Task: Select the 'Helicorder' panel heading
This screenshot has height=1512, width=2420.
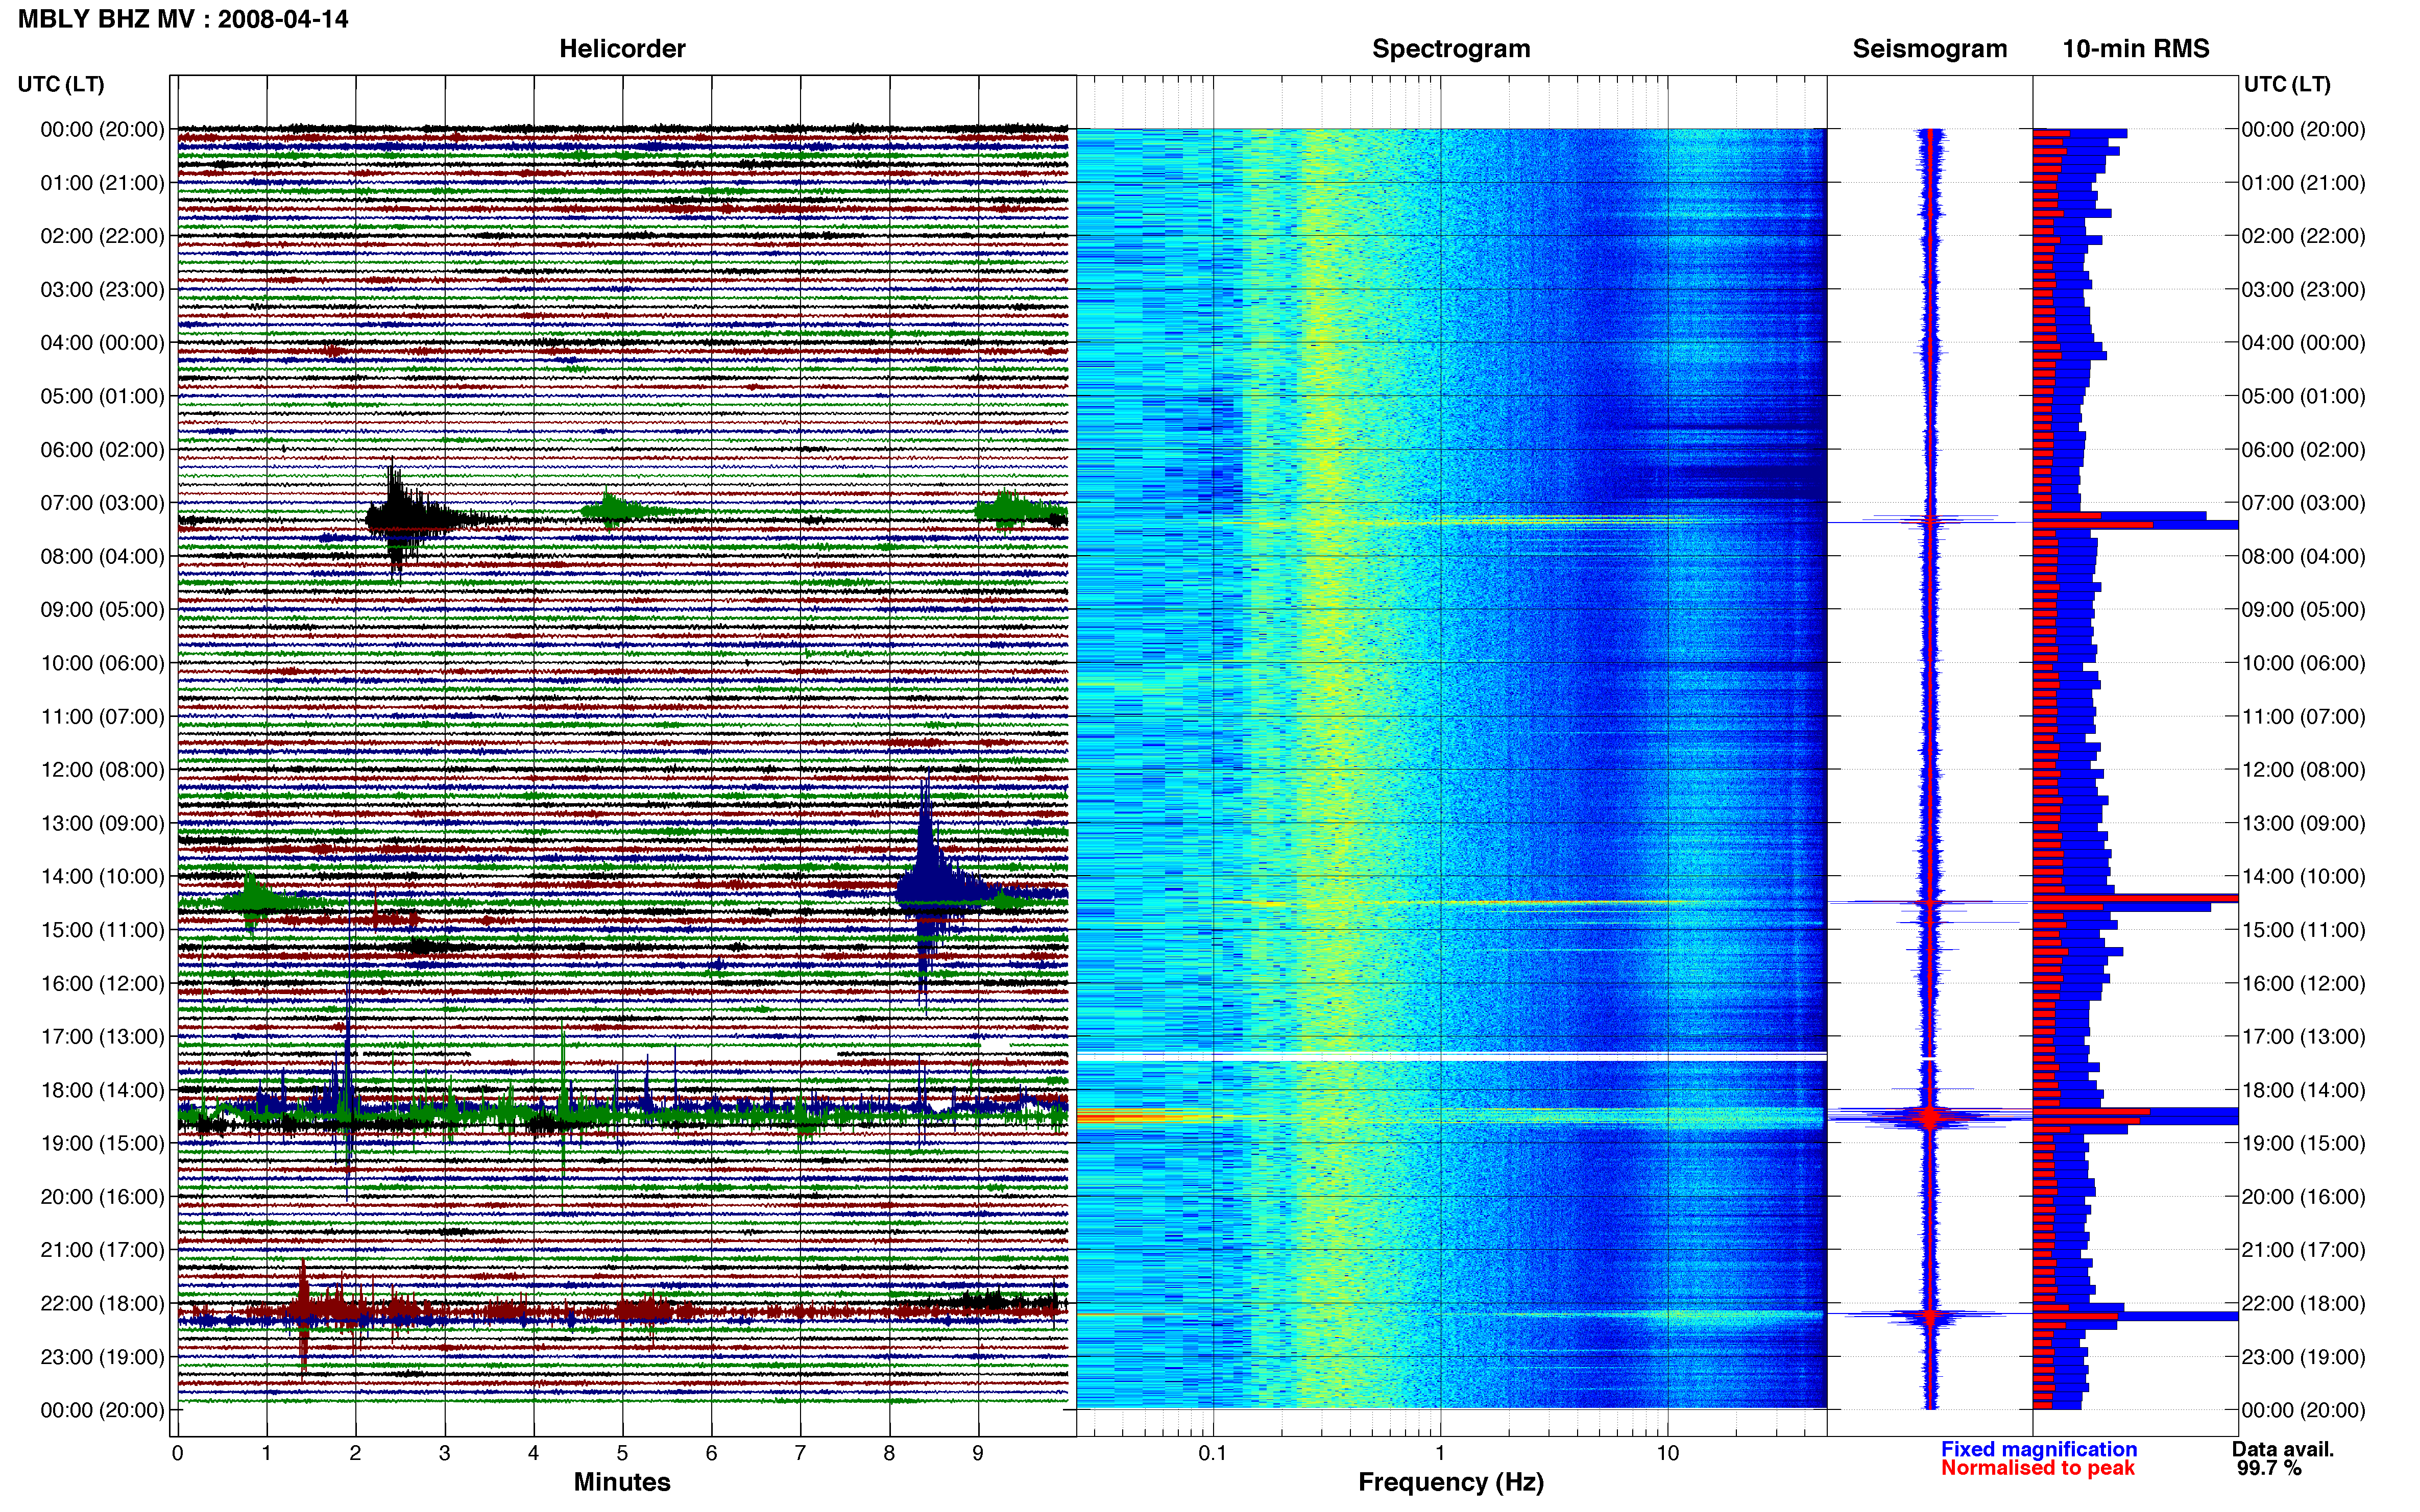Action: click(x=622, y=49)
